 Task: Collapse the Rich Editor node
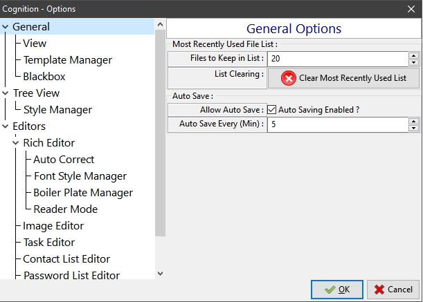(16, 143)
